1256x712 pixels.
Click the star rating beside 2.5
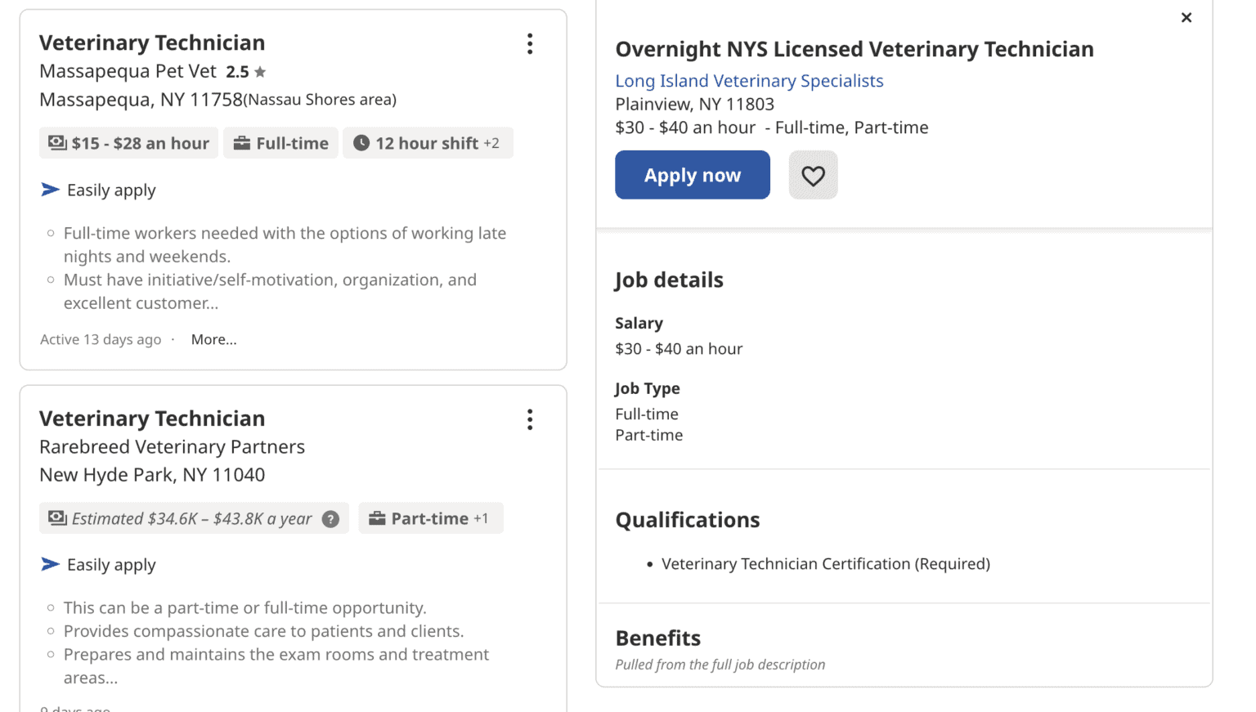(x=259, y=71)
